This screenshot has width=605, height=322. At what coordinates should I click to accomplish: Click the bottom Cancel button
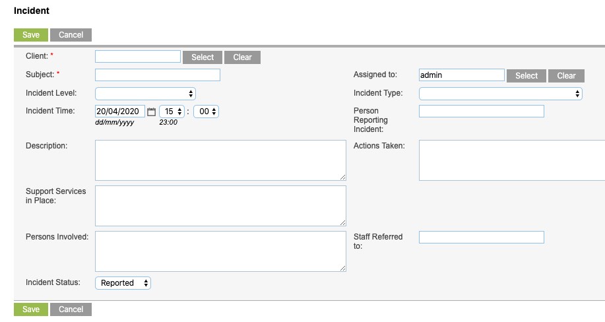pos(71,309)
